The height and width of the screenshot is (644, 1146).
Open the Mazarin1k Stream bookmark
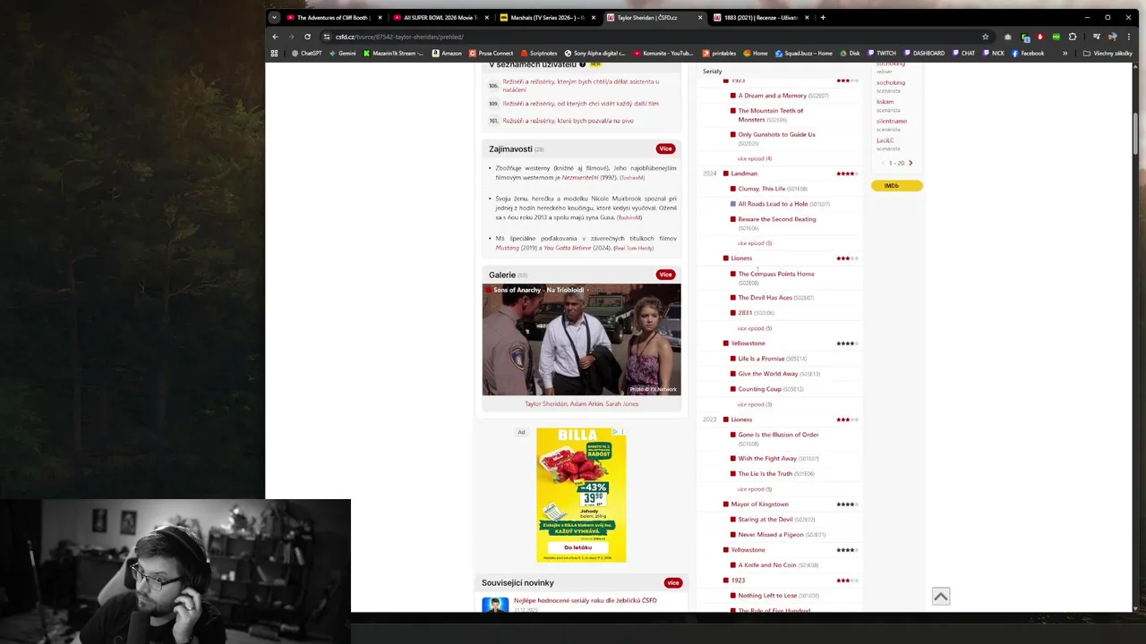(x=393, y=54)
